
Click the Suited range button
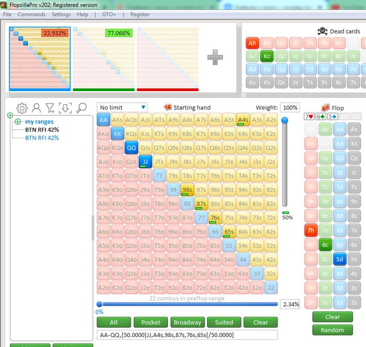pyautogui.click(x=224, y=322)
